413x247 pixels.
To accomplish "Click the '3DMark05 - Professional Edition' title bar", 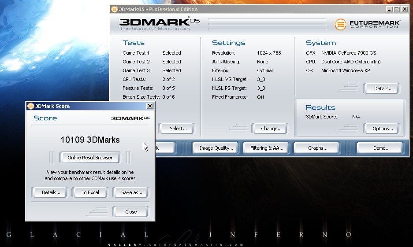I will click(x=260, y=9).
